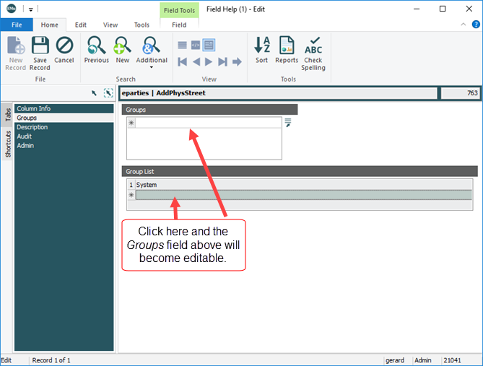The height and width of the screenshot is (366, 483).
Task: Open the Reports tool
Action: tap(287, 51)
